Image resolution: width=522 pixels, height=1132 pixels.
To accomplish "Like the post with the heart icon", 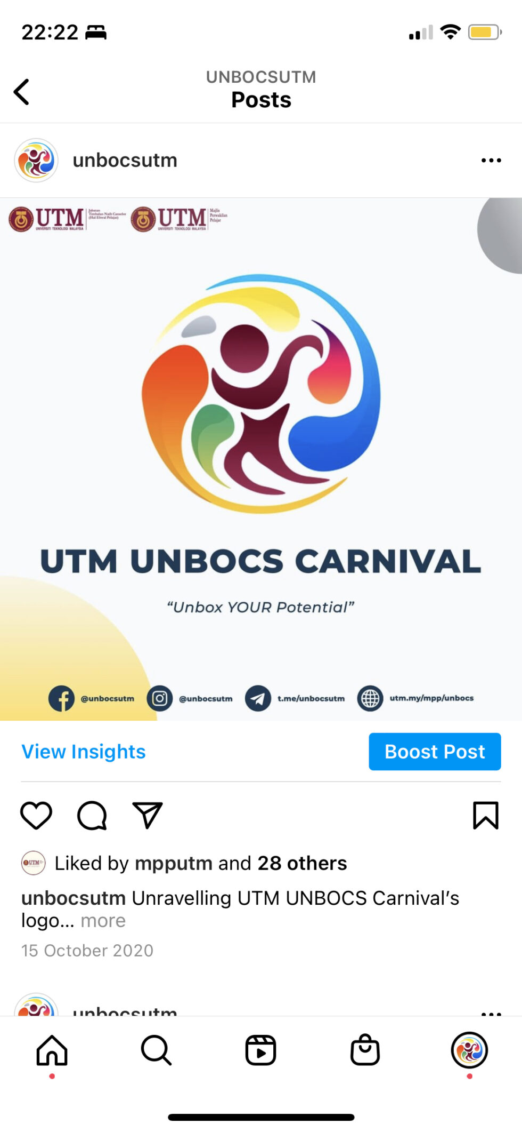I will [36, 815].
